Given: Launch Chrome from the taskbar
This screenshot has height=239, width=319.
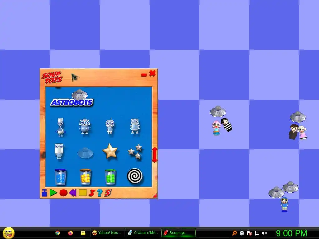Looking at the screenshot, I should pos(58,233).
